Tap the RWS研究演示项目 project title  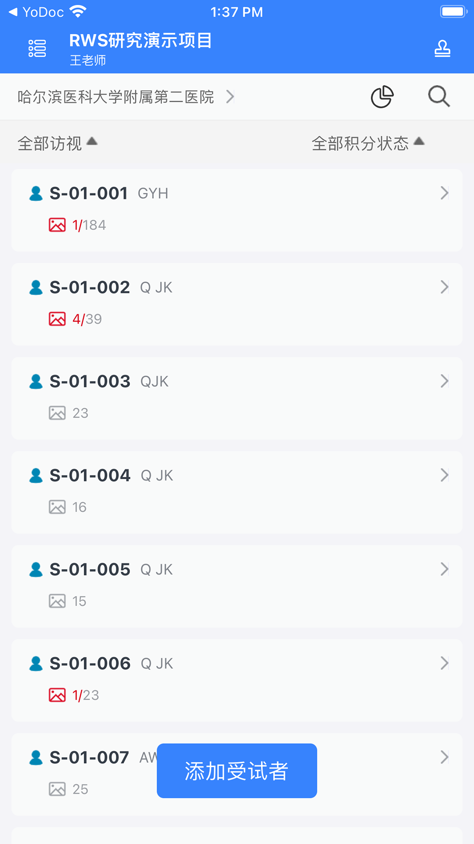(140, 41)
